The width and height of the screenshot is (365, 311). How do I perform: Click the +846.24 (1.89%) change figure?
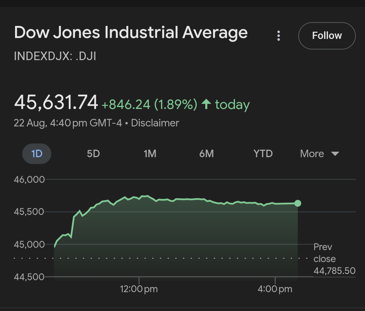149,105
